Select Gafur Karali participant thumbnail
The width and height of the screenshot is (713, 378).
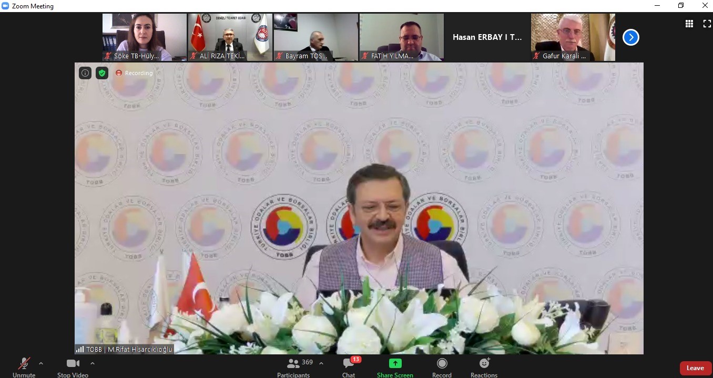[x=573, y=37]
